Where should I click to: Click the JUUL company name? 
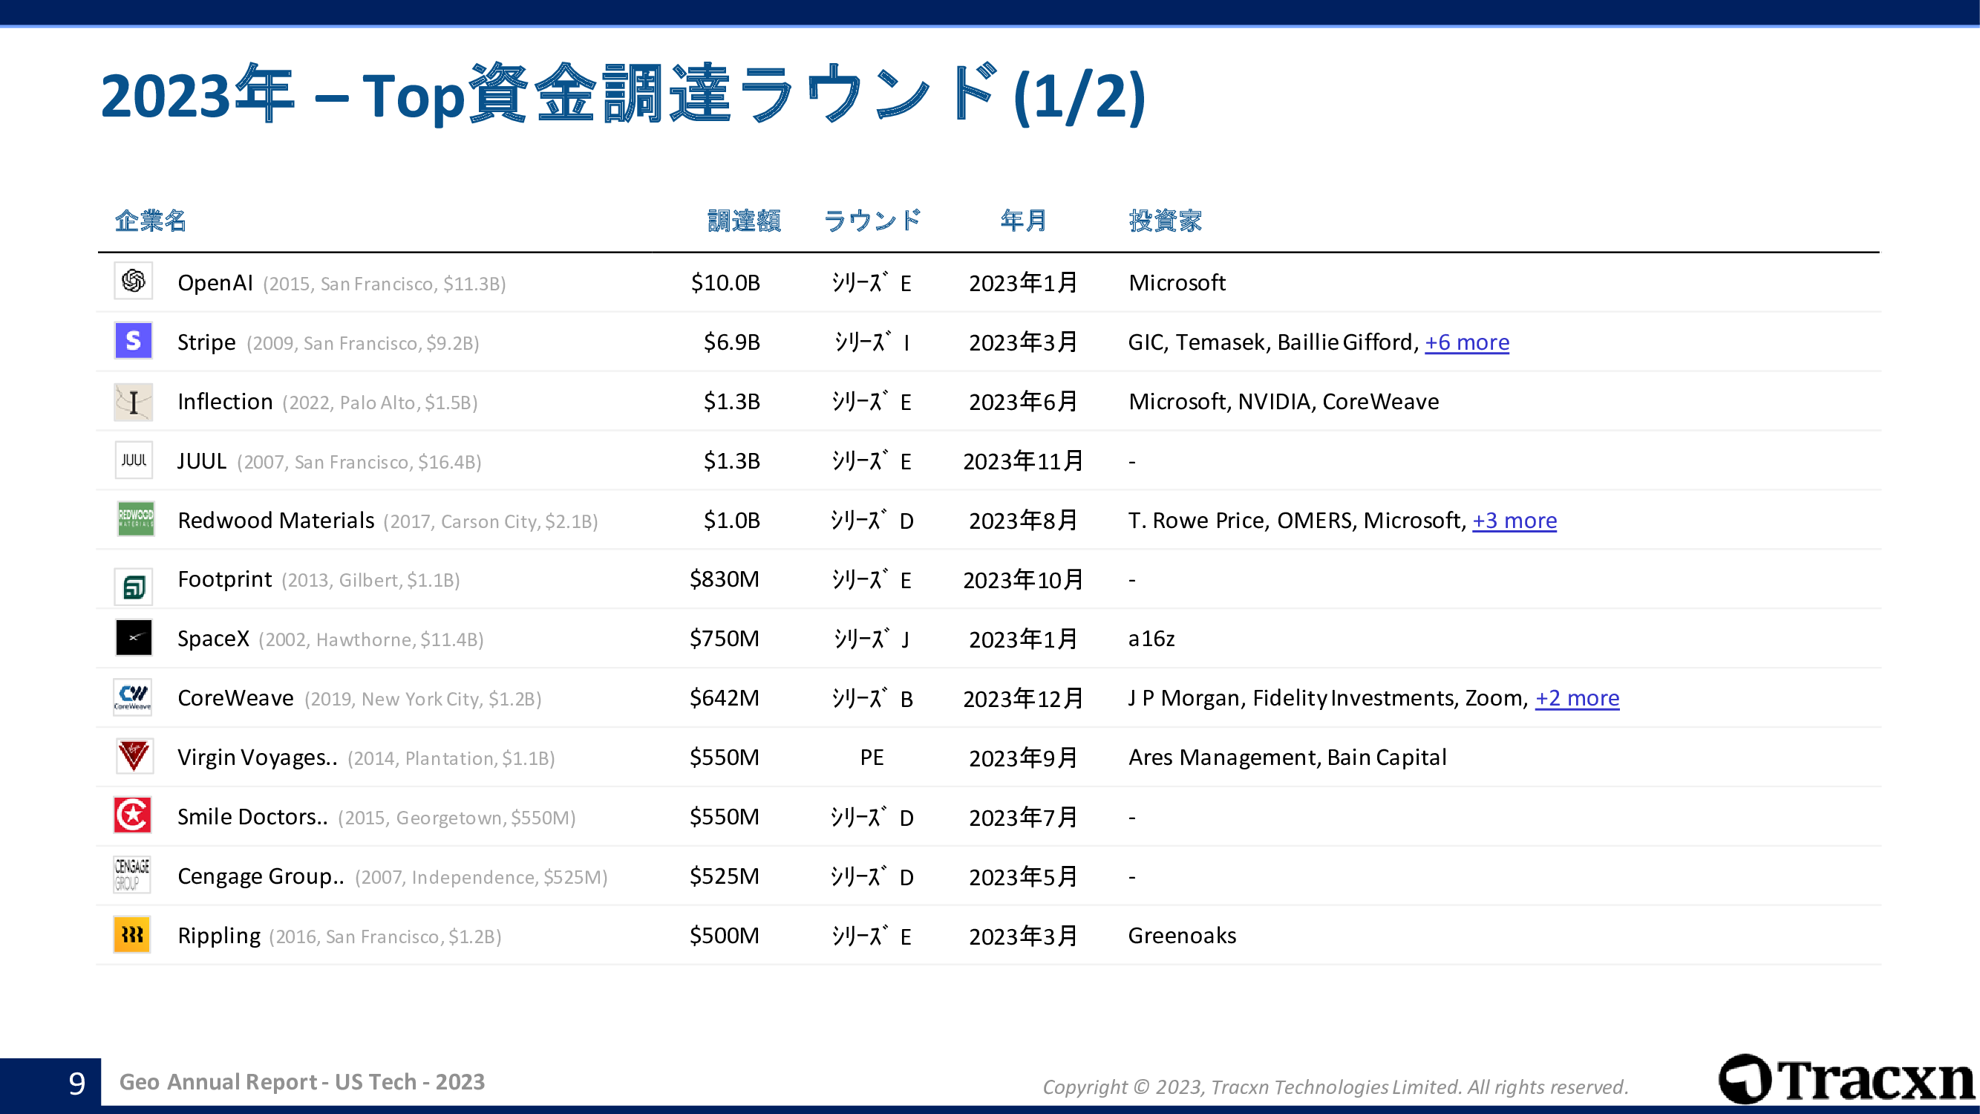202,461
